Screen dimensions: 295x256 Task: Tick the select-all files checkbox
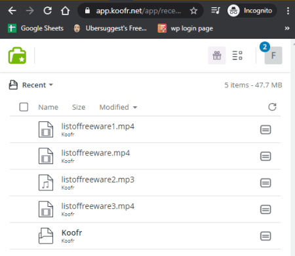pos(24,107)
